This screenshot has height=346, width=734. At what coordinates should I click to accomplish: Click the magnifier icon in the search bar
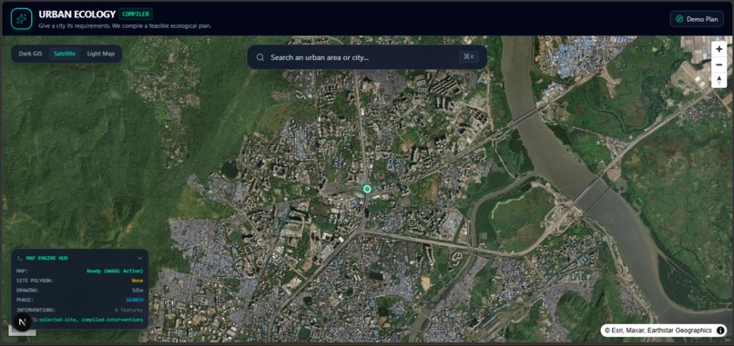click(x=260, y=57)
